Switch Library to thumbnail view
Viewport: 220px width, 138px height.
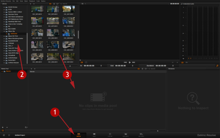pyautogui.click(x=50, y=4)
